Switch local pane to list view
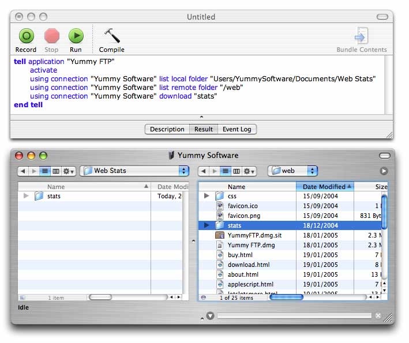The image size is (409, 343). [45, 171]
